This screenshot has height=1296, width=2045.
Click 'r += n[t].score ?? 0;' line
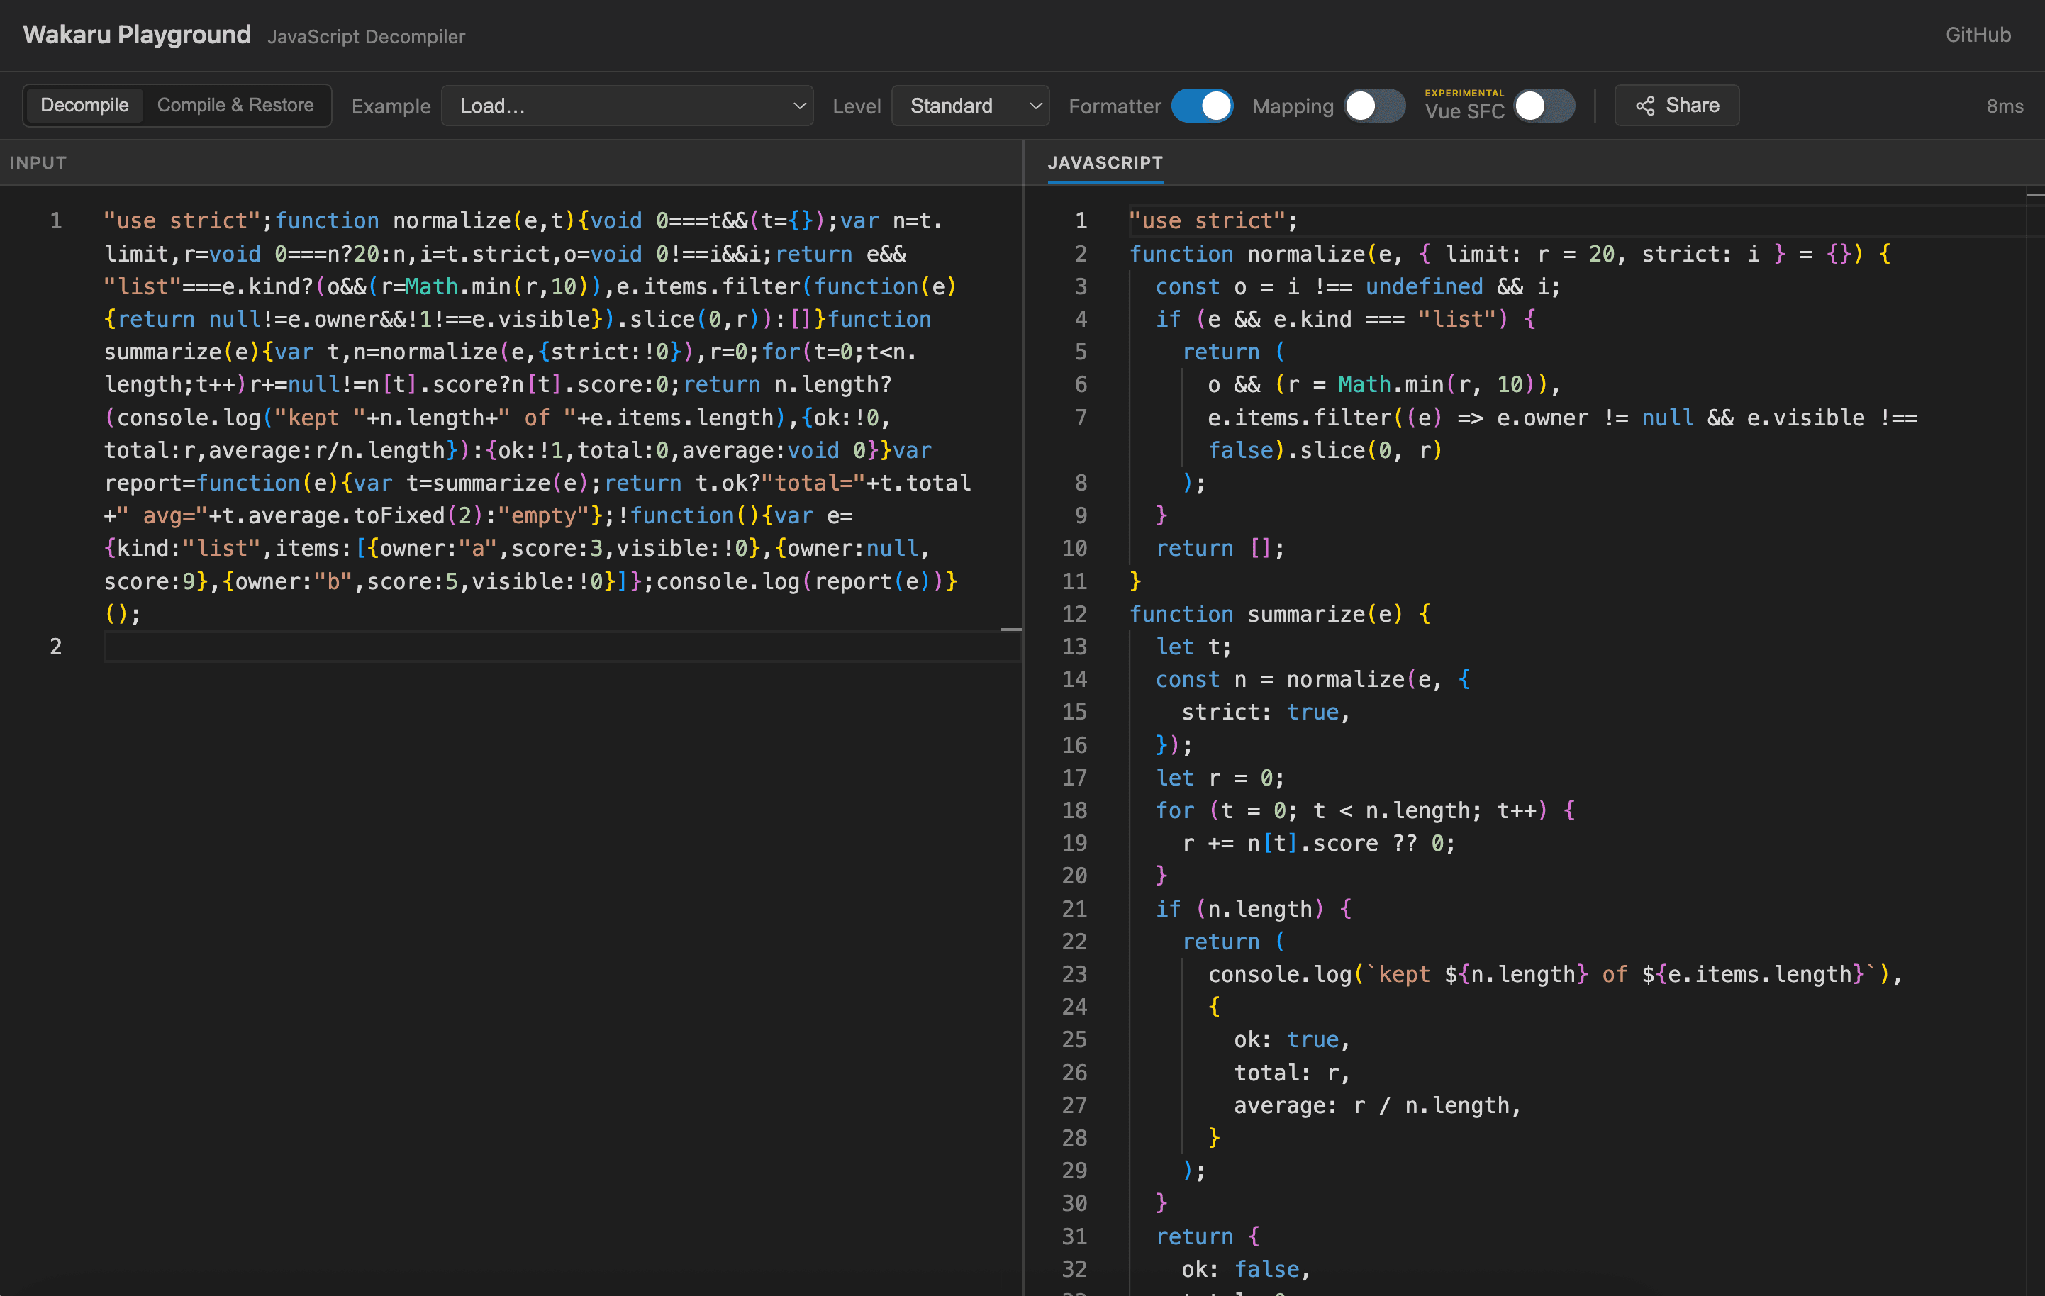coord(1319,842)
